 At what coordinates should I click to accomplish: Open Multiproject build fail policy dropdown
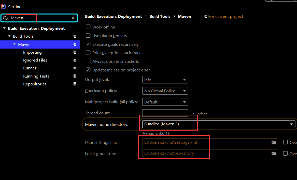pyautogui.click(x=165, y=102)
